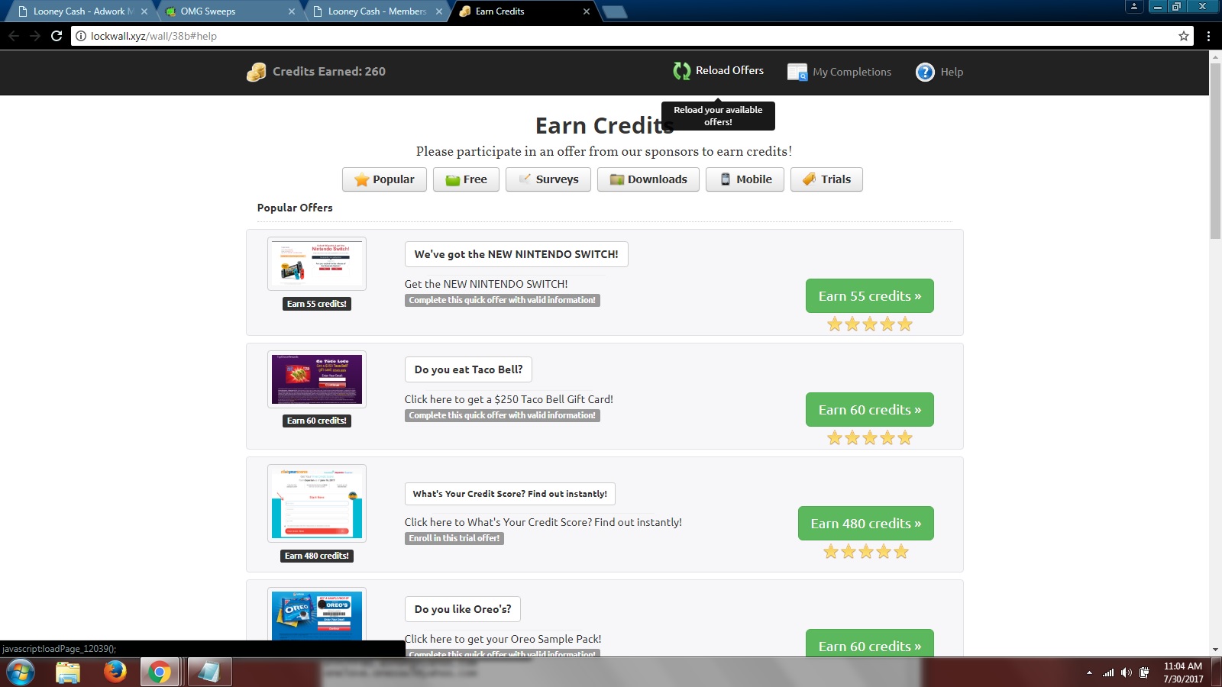Image resolution: width=1222 pixels, height=687 pixels.
Task: Open the Taco Bell offer thumbnail
Action: (317, 379)
